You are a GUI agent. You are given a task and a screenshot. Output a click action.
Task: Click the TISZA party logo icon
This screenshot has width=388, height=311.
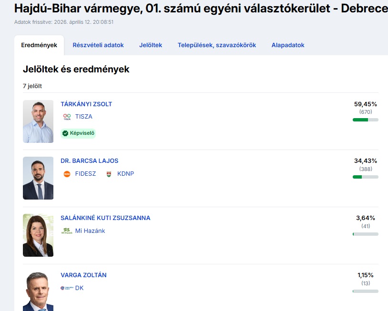point(67,117)
